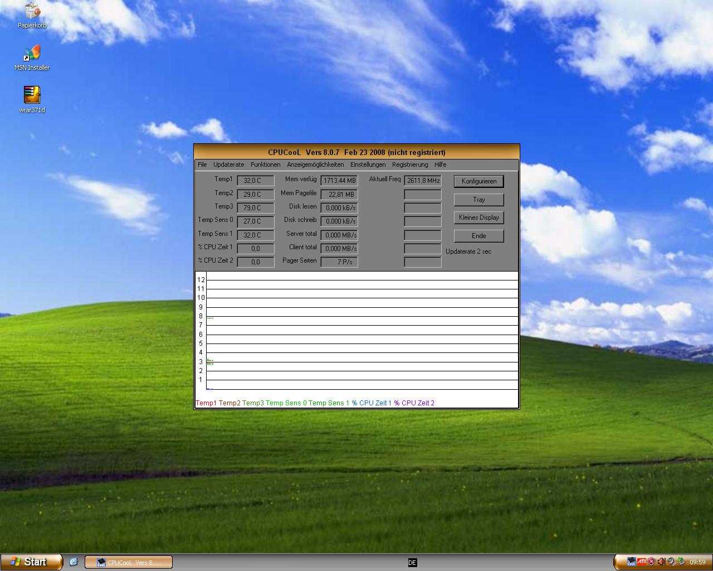Click the Temp Sens 1 legend label
This screenshot has height=571, width=713.
329,403
